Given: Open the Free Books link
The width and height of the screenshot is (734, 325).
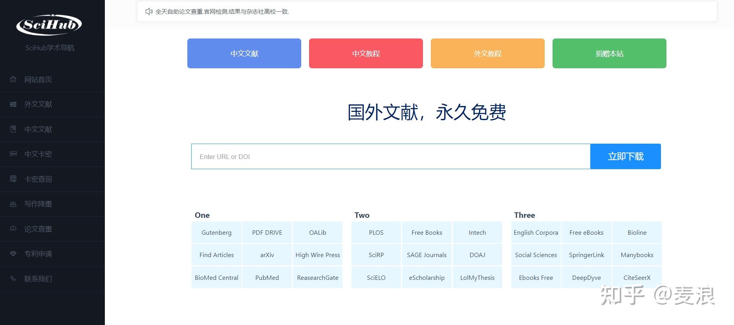Looking at the screenshot, I should (427, 232).
